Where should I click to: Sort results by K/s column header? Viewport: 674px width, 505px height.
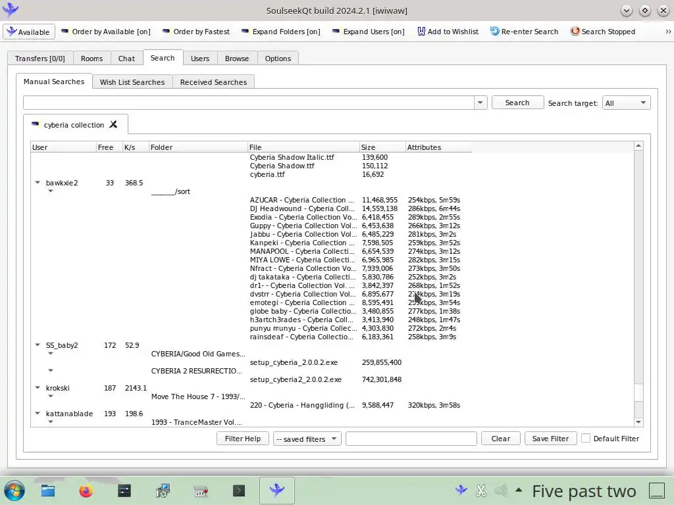(136, 147)
